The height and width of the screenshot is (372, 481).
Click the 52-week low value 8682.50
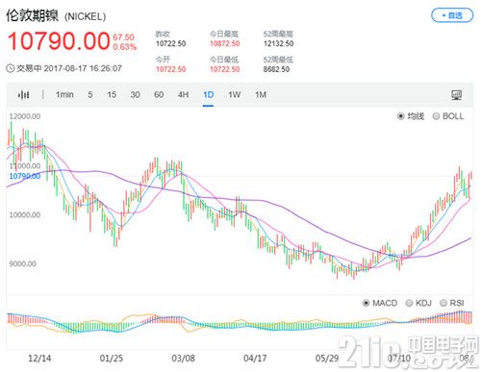[x=276, y=69]
